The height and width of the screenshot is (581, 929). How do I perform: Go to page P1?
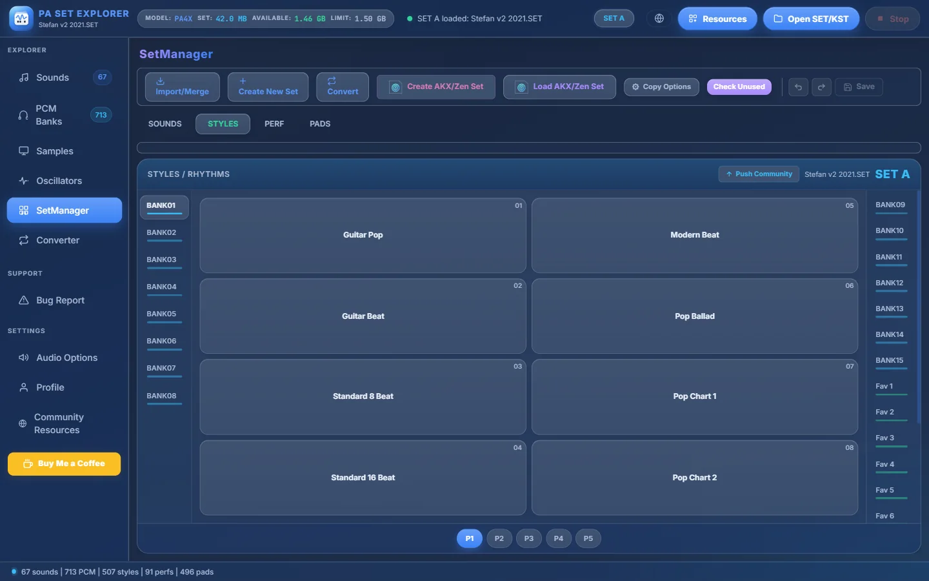pyautogui.click(x=470, y=538)
